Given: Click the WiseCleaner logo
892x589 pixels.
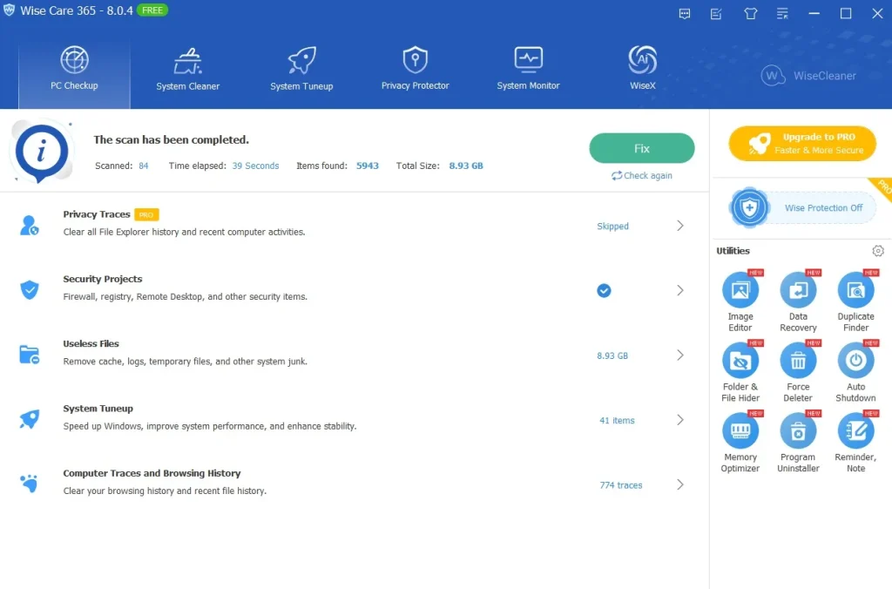Looking at the screenshot, I should click(808, 76).
